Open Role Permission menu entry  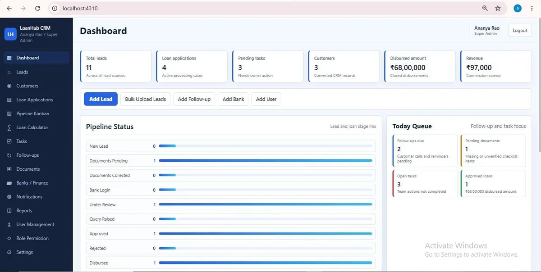37,239
